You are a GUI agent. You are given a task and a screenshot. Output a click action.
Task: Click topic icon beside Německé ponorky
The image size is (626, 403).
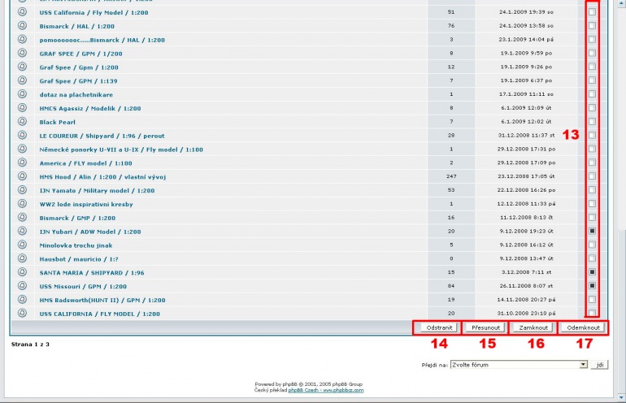[x=23, y=149]
